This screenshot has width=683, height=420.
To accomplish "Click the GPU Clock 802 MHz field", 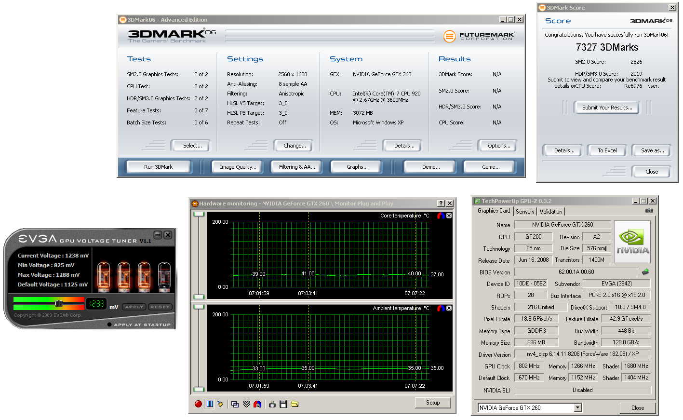I will (529, 366).
